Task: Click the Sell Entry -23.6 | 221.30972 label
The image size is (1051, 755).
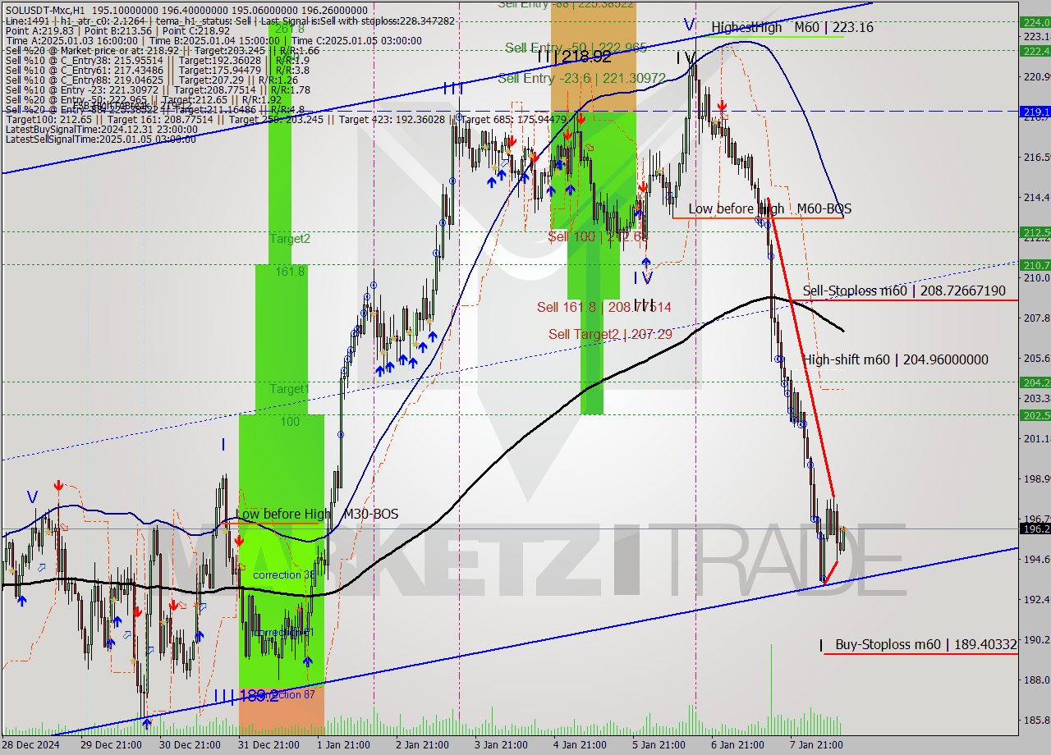Action: click(581, 78)
